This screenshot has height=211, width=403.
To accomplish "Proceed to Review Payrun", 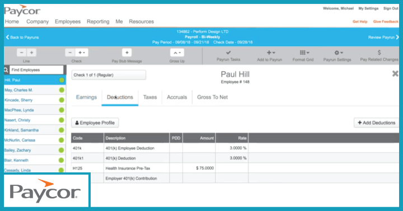I will 383,37.
